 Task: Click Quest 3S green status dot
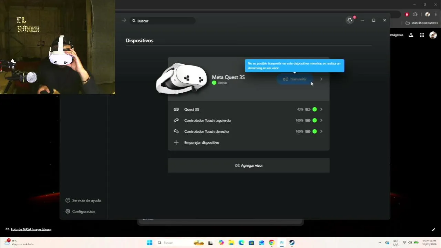315,109
